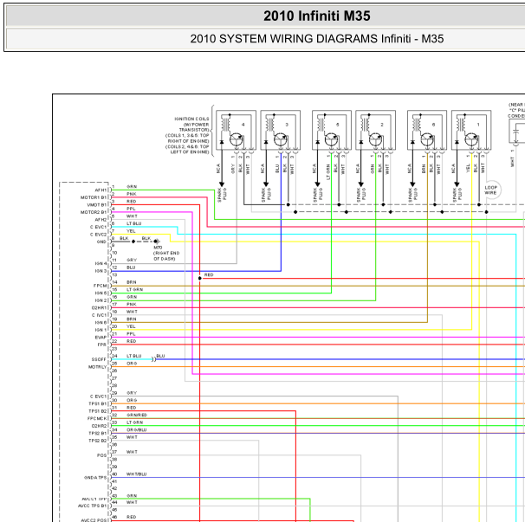The image size is (525, 522).
Task: Click the 'POS' pin label at pin 37
Action: click(101, 455)
